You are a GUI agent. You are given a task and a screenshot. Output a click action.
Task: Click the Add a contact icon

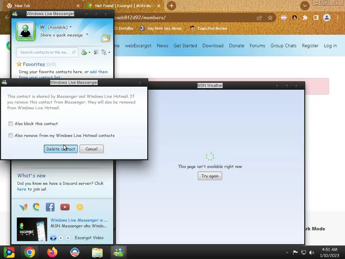coord(84,52)
